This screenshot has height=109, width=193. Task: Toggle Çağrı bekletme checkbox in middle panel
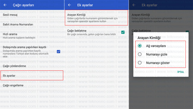click(123, 32)
